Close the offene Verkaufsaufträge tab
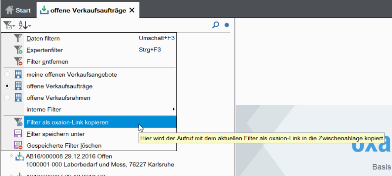The image size is (392, 176). tap(132, 10)
